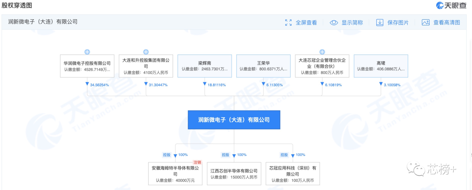Open subsidiary 江西芯创半导体有限公司 node
472x190 pixels.
234,173
